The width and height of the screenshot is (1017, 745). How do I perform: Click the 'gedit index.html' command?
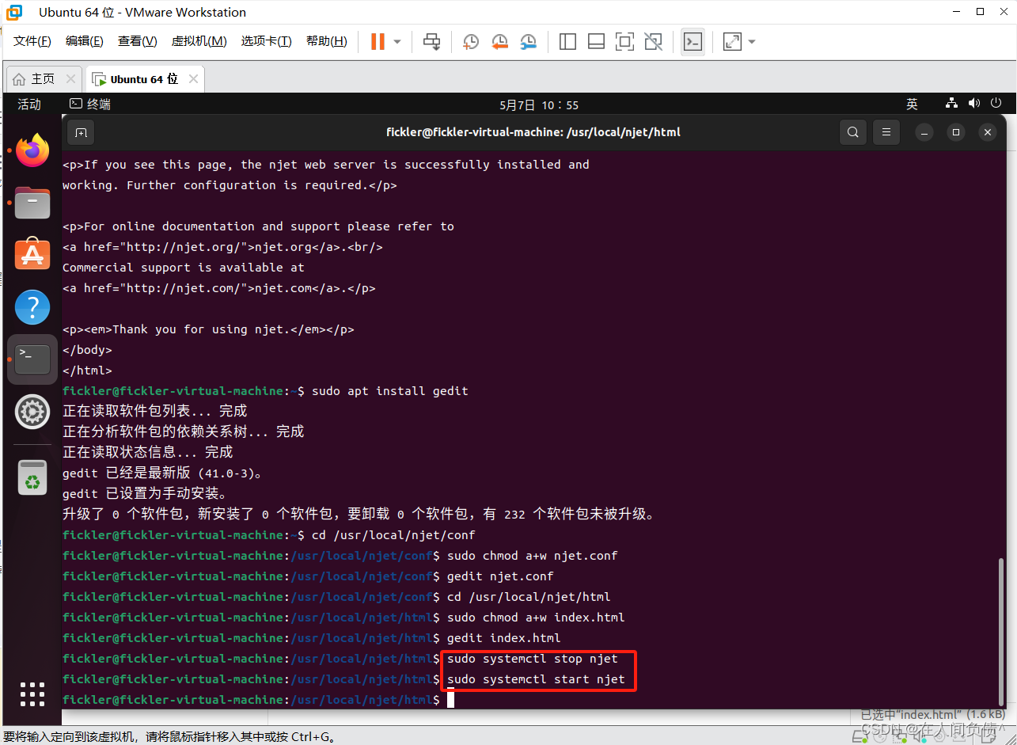(503, 638)
